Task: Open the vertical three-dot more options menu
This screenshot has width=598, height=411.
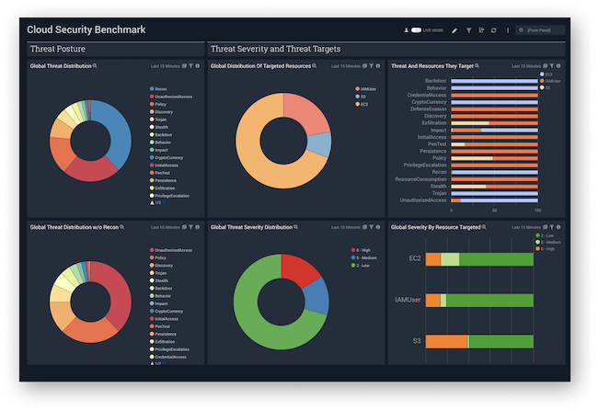Action: (507, 30)
